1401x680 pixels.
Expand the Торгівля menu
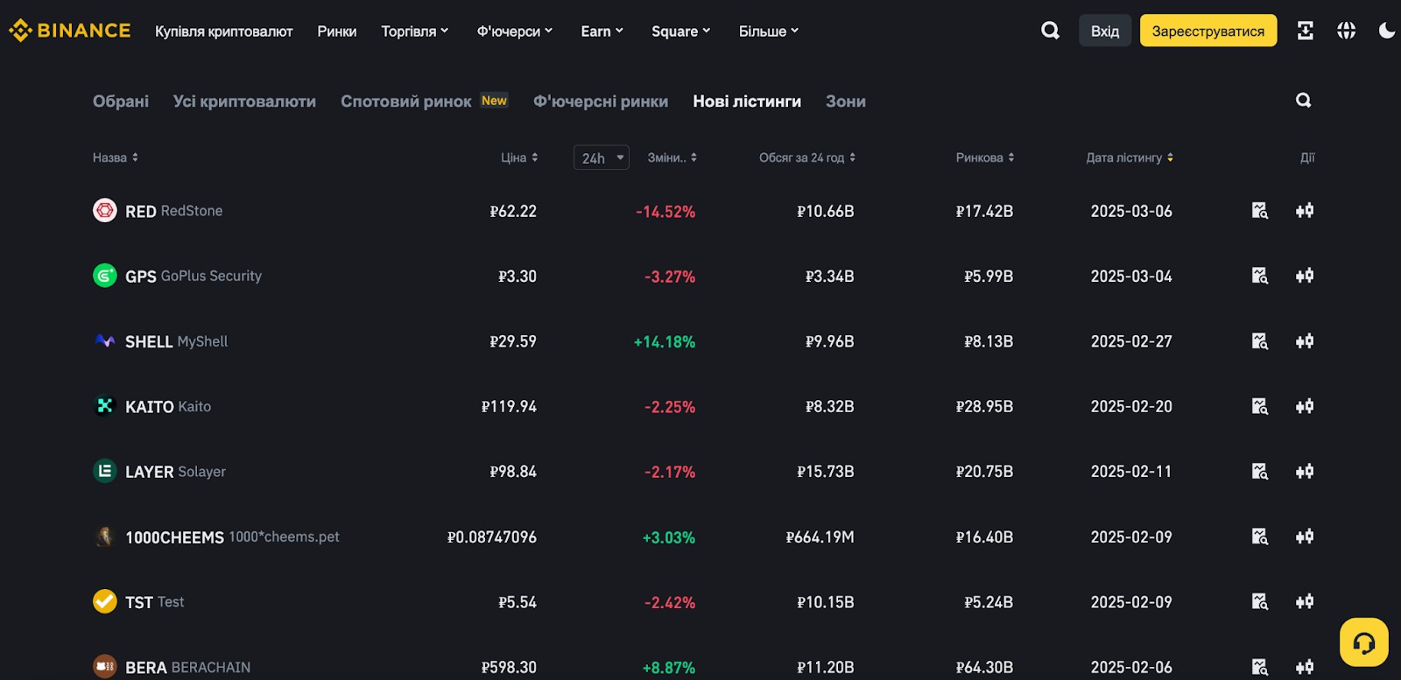coord(415,32)
